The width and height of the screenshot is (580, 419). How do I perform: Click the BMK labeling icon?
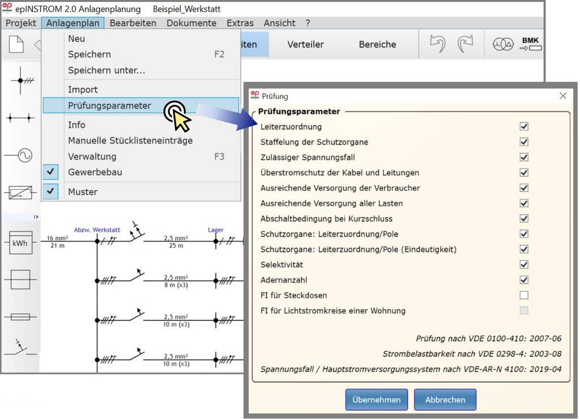[530, 44]
